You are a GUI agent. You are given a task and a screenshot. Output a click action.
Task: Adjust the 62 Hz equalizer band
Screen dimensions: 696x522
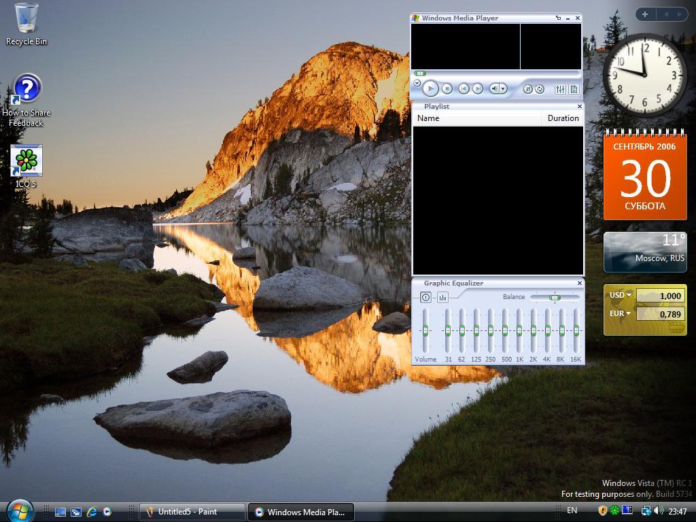click(462, 331)
